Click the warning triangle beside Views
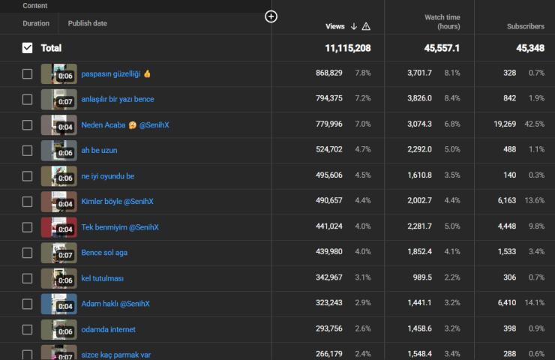555x360 pixels. point(366,26)
